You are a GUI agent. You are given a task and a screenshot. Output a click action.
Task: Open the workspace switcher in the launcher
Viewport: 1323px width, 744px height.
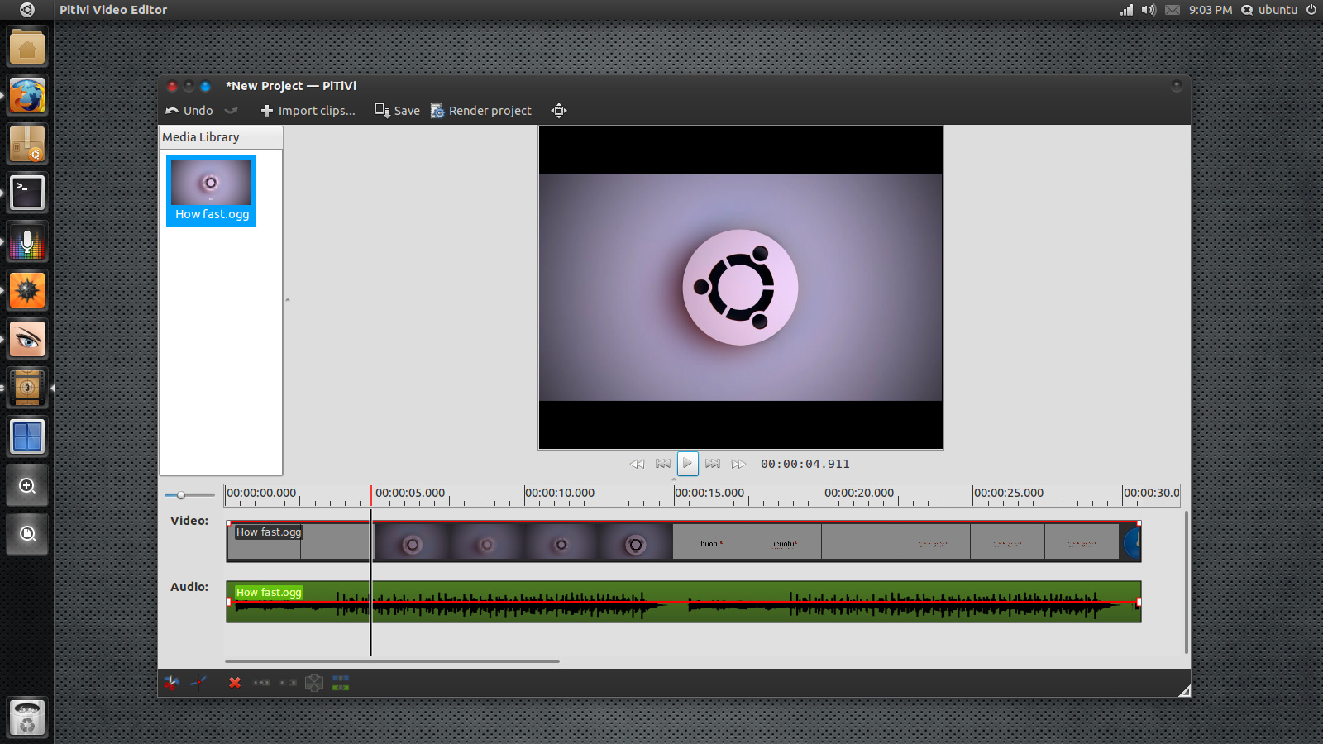(x=27, y=436)
